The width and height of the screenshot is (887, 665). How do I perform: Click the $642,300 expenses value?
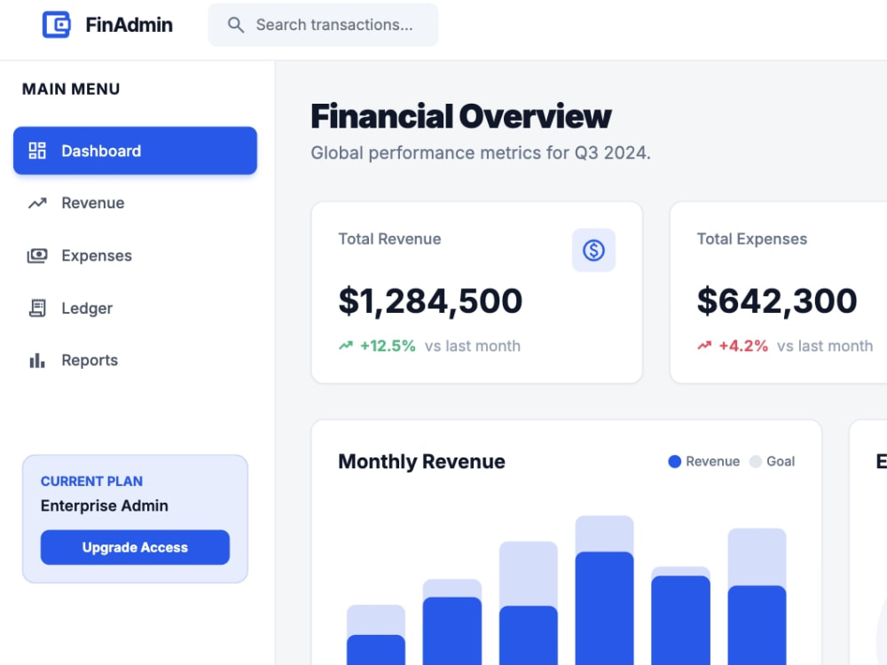pos(777,301)
